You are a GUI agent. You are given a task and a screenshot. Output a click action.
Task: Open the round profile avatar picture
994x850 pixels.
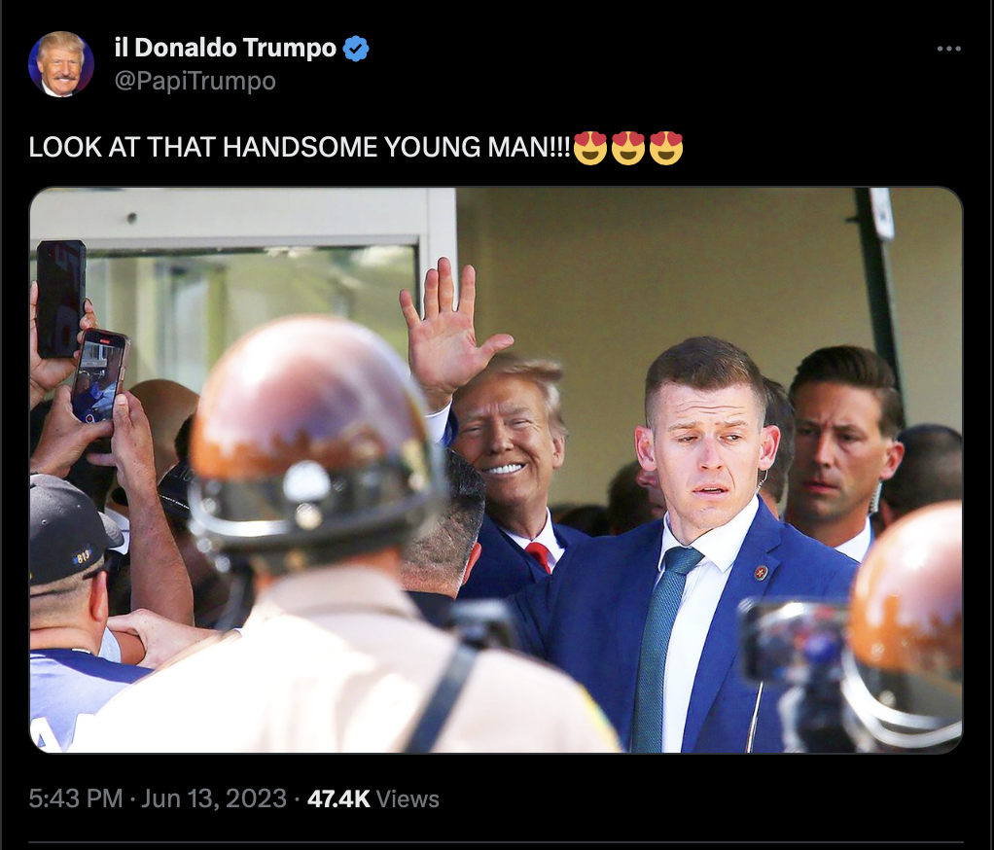(x=61, y=64)
